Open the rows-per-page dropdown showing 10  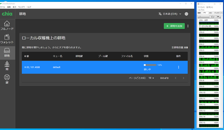click(151, 78)
